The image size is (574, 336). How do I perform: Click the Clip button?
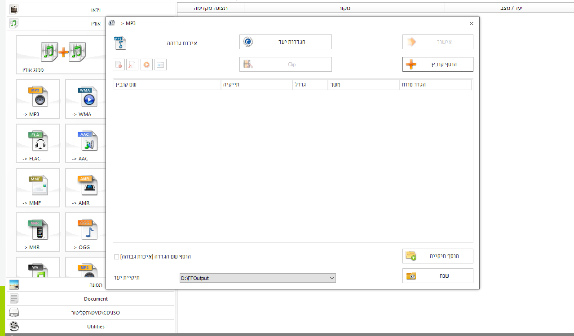click(286, 65)
